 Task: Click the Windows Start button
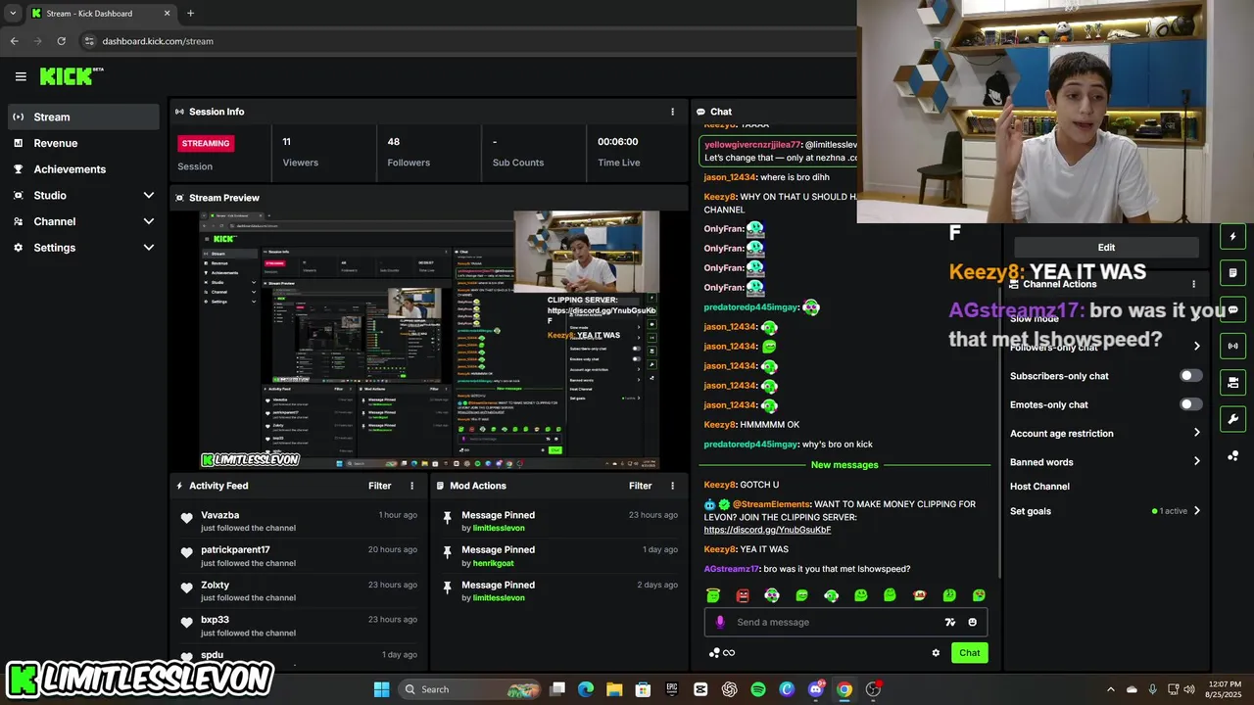pyautogui.click(x=382, y=689)
